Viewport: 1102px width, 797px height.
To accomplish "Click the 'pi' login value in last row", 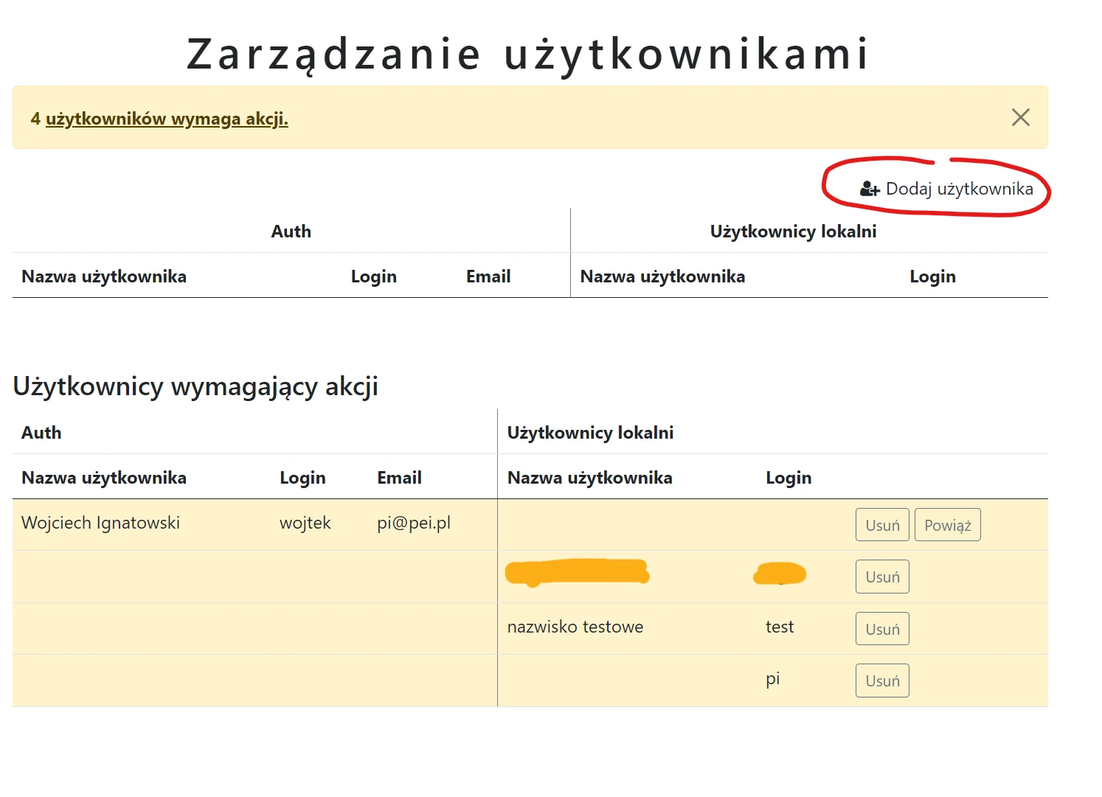I will [772, 679].
